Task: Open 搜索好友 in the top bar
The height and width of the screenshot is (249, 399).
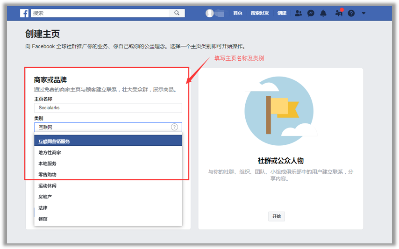Action: (260, 13)
